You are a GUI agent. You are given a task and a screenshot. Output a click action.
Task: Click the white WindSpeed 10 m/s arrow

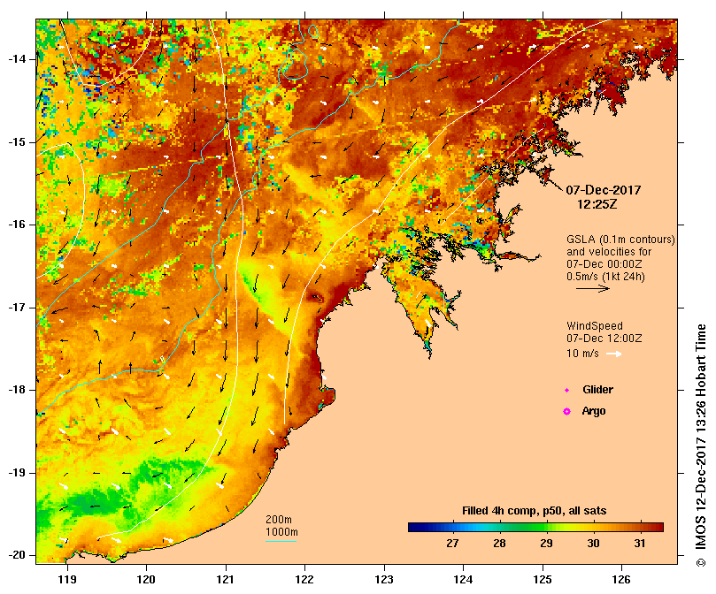click(x=613, y=354)
